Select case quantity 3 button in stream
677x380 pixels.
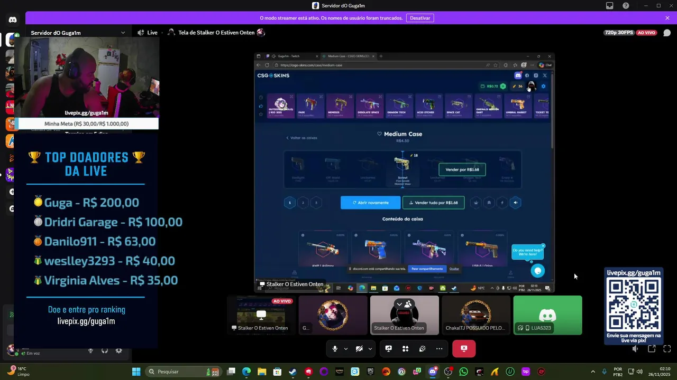[x=316, y=203]
